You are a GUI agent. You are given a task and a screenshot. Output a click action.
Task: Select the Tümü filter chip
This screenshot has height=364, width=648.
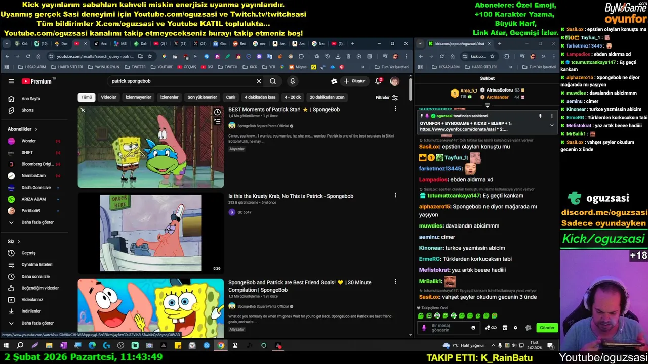[87, 97]
